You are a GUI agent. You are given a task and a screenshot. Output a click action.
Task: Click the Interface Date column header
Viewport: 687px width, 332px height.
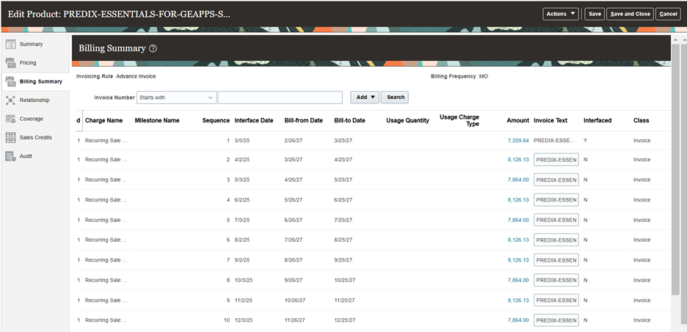click(254, 120)
